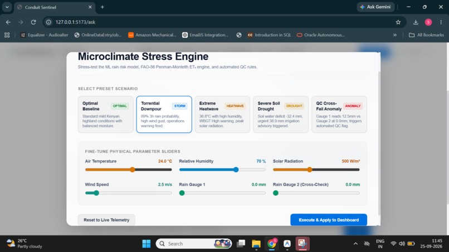Screen dimensions: 449x252
Task: Click the 2.5 m/s wind value
Action: 165,185
